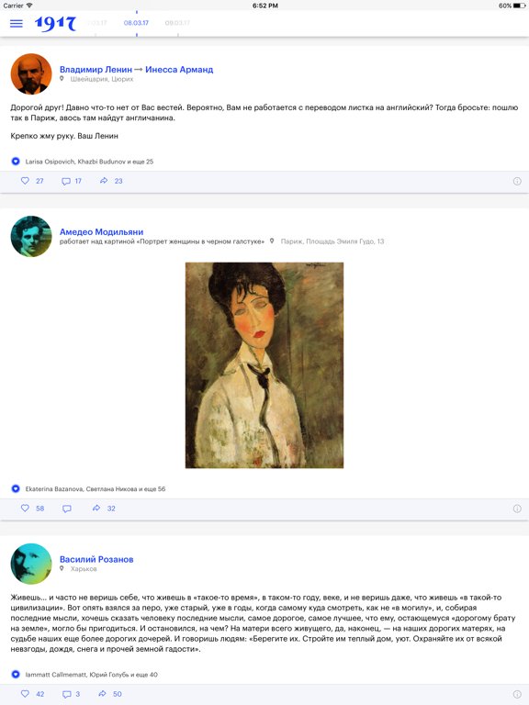Share Vasily Rozanov's post

[x=103, y=694]
